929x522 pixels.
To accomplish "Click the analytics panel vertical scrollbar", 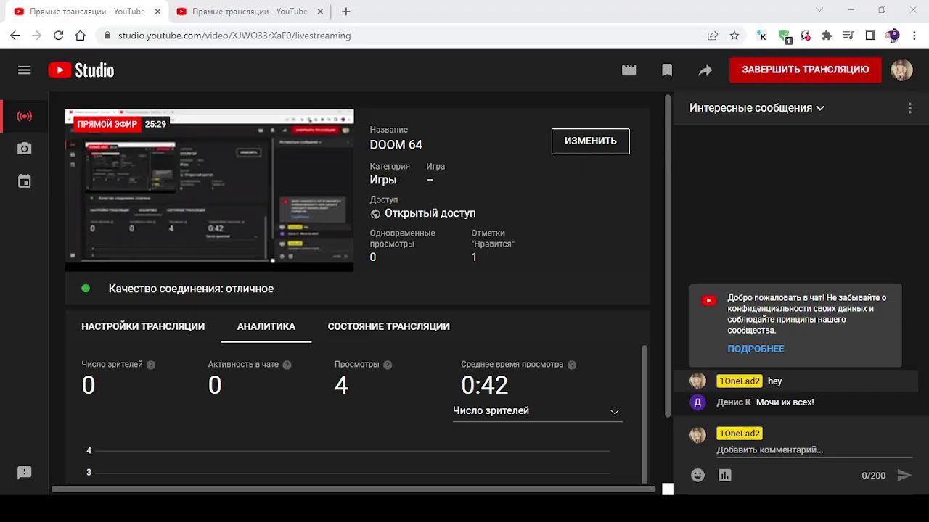I will [x=644, y=413].
